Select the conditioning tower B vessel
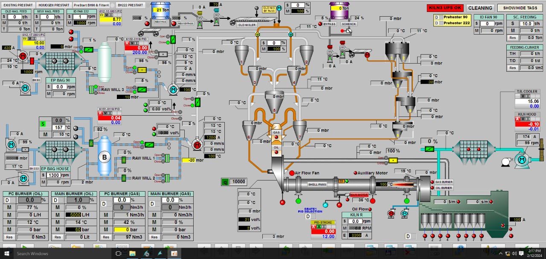 tap(104, 157)
